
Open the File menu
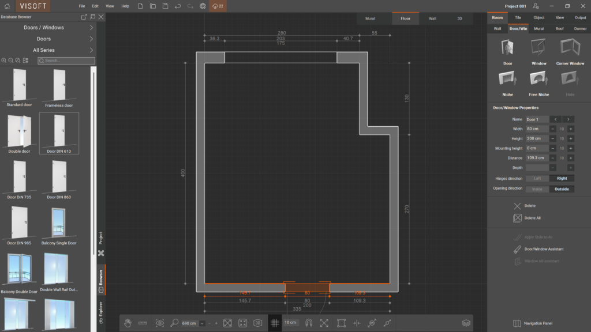point(82,6)
